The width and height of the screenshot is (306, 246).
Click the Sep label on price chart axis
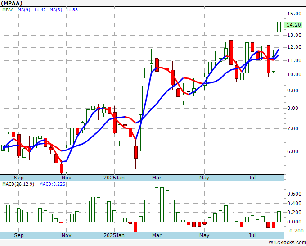19,178
